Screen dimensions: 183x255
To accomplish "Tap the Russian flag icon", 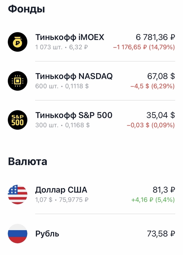I will [18, 234].
